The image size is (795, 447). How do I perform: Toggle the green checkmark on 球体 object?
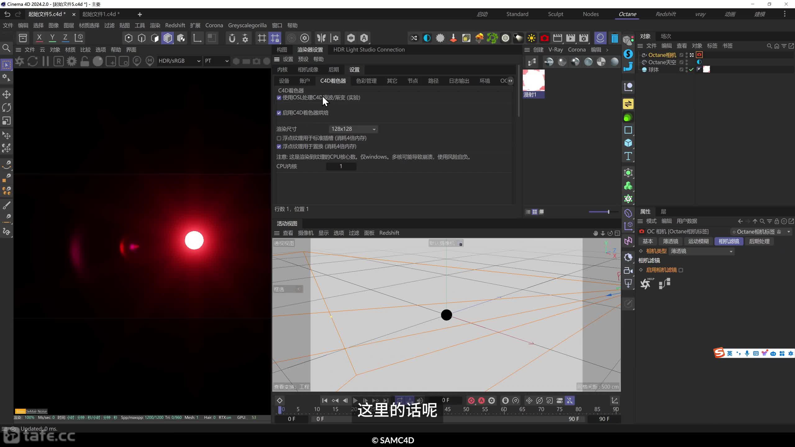692,70
